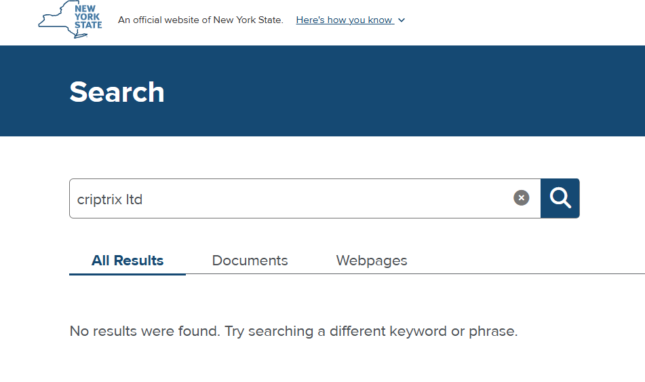Switch to the Documents tab

pos(250,261)
